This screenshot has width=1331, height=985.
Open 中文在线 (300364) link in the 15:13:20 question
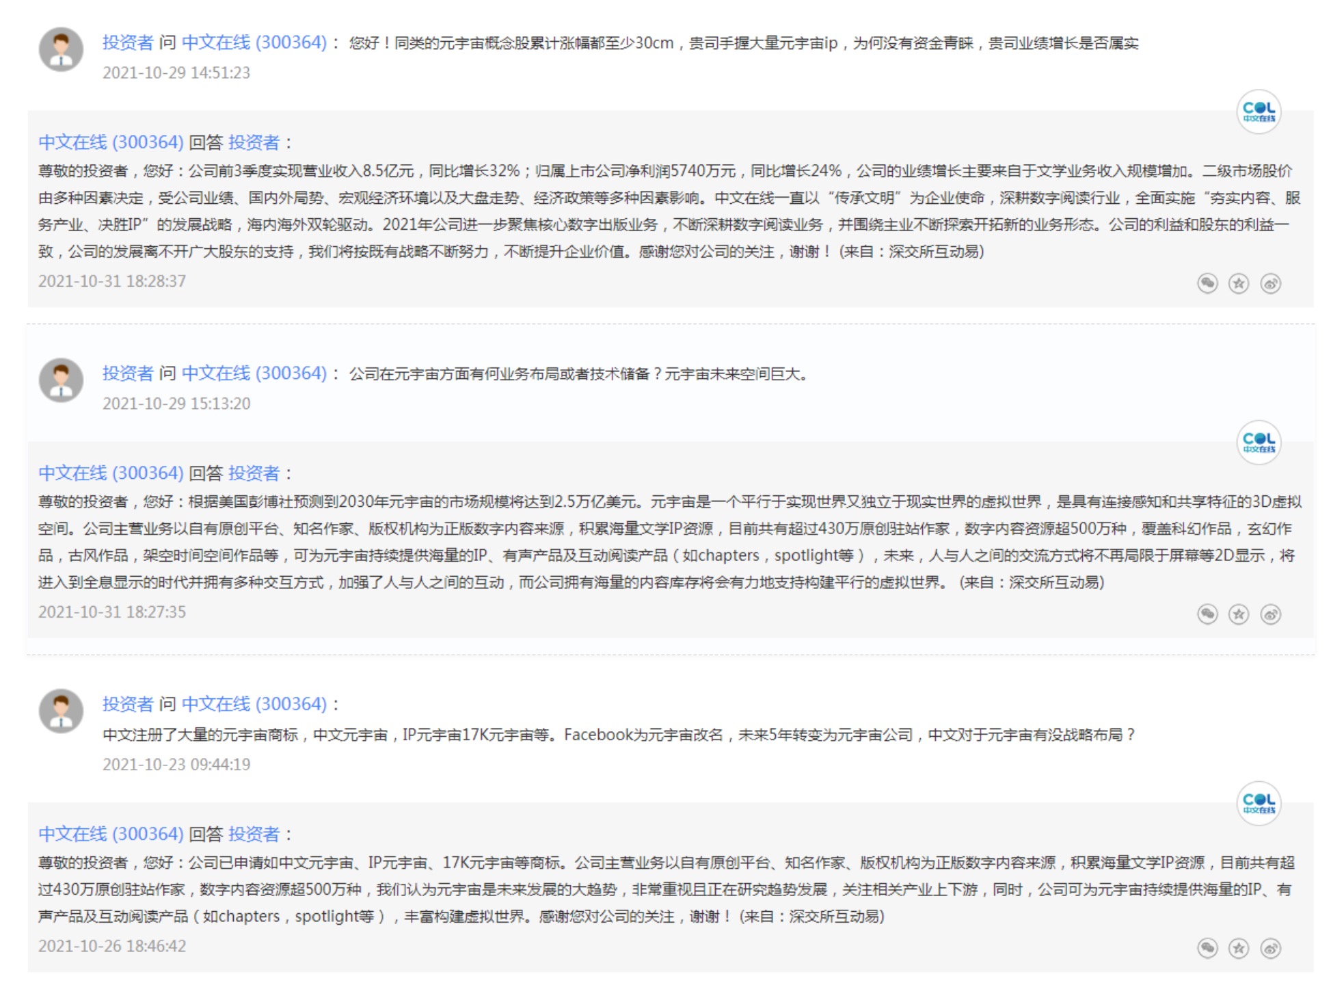pyautogui.click(x=254, y=373)
